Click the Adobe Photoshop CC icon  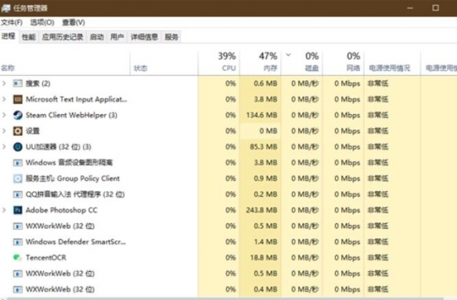point(18,210)
